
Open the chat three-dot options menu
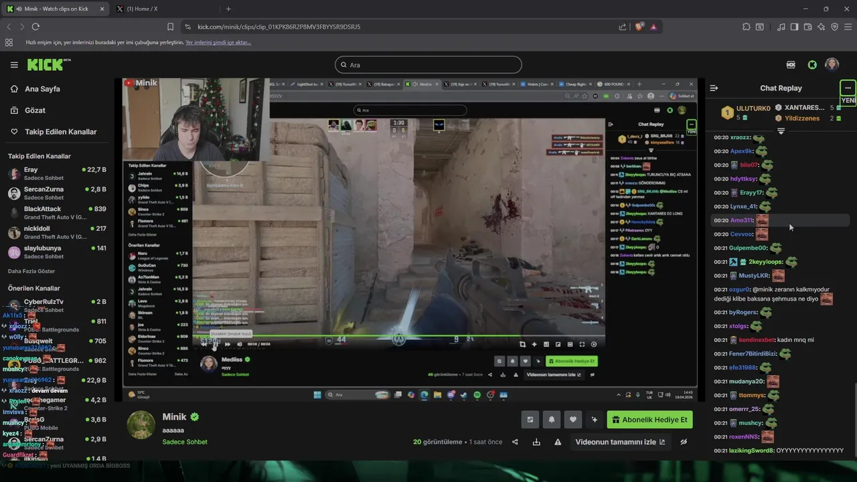click(848, 88)
